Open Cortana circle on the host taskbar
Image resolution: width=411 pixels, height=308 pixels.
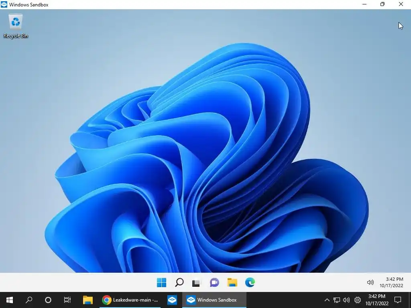(48, 300)
